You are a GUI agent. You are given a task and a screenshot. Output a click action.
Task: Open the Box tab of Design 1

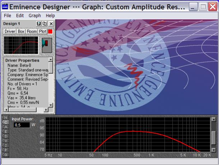(21, 31)
